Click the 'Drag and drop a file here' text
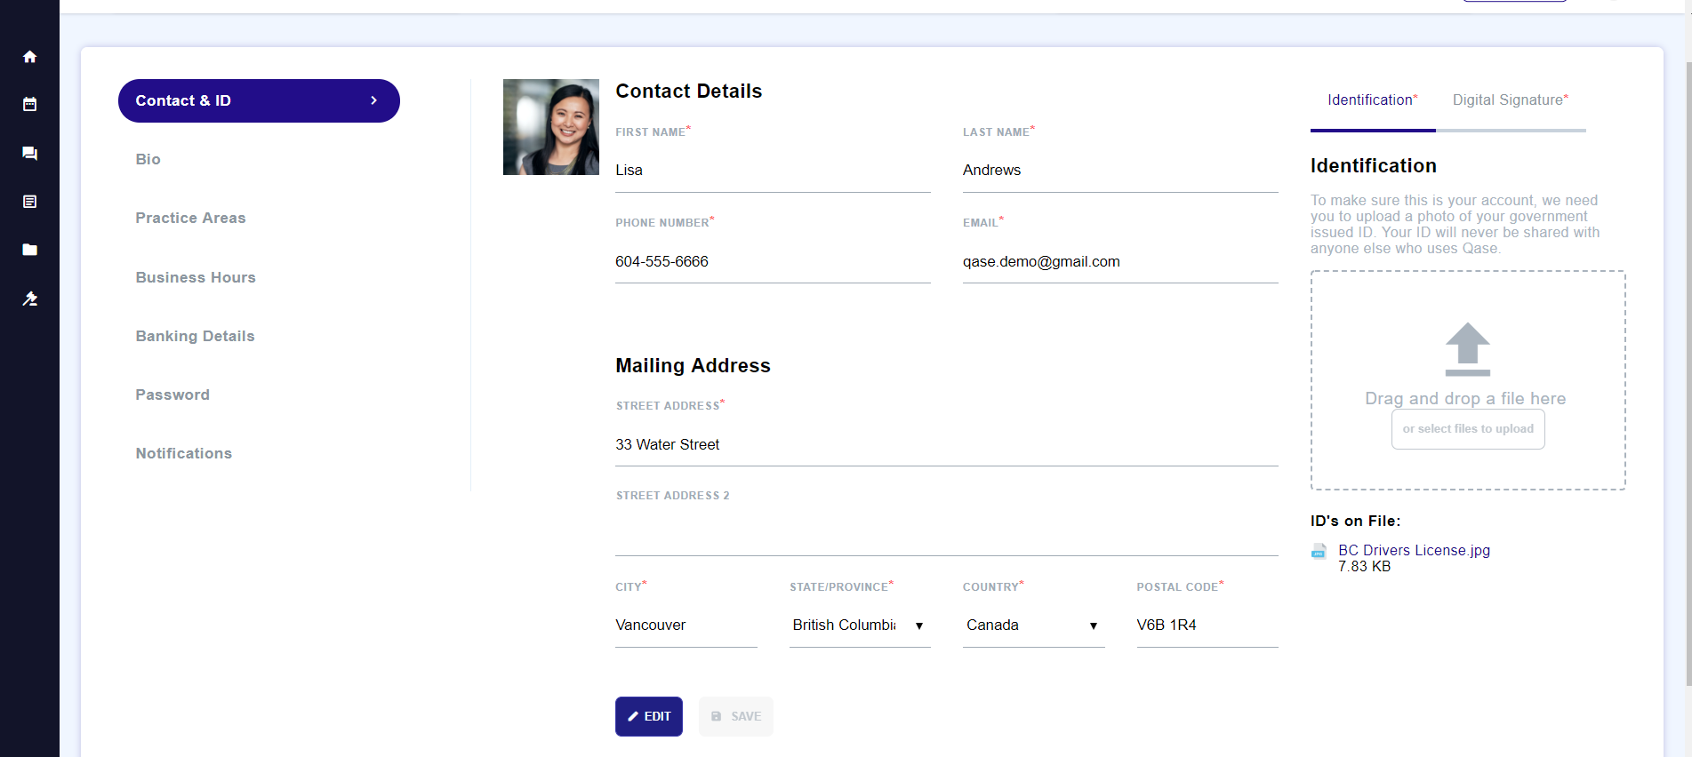1692x757 pixels. tap(1465, 399)
